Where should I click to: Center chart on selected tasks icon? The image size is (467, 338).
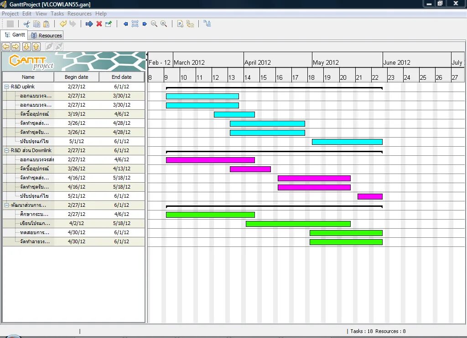point(135,24)
